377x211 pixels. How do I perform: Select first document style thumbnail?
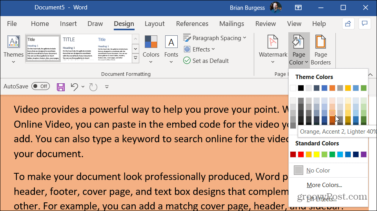coord(43,48)
